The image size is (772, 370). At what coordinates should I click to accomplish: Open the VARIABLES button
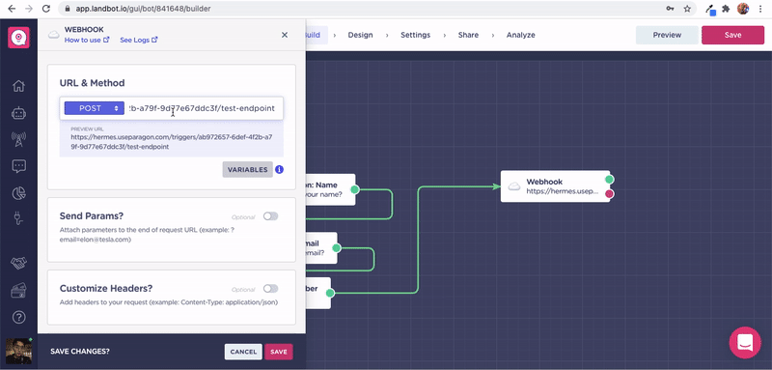pyautogui.click(x=248, y=169)
